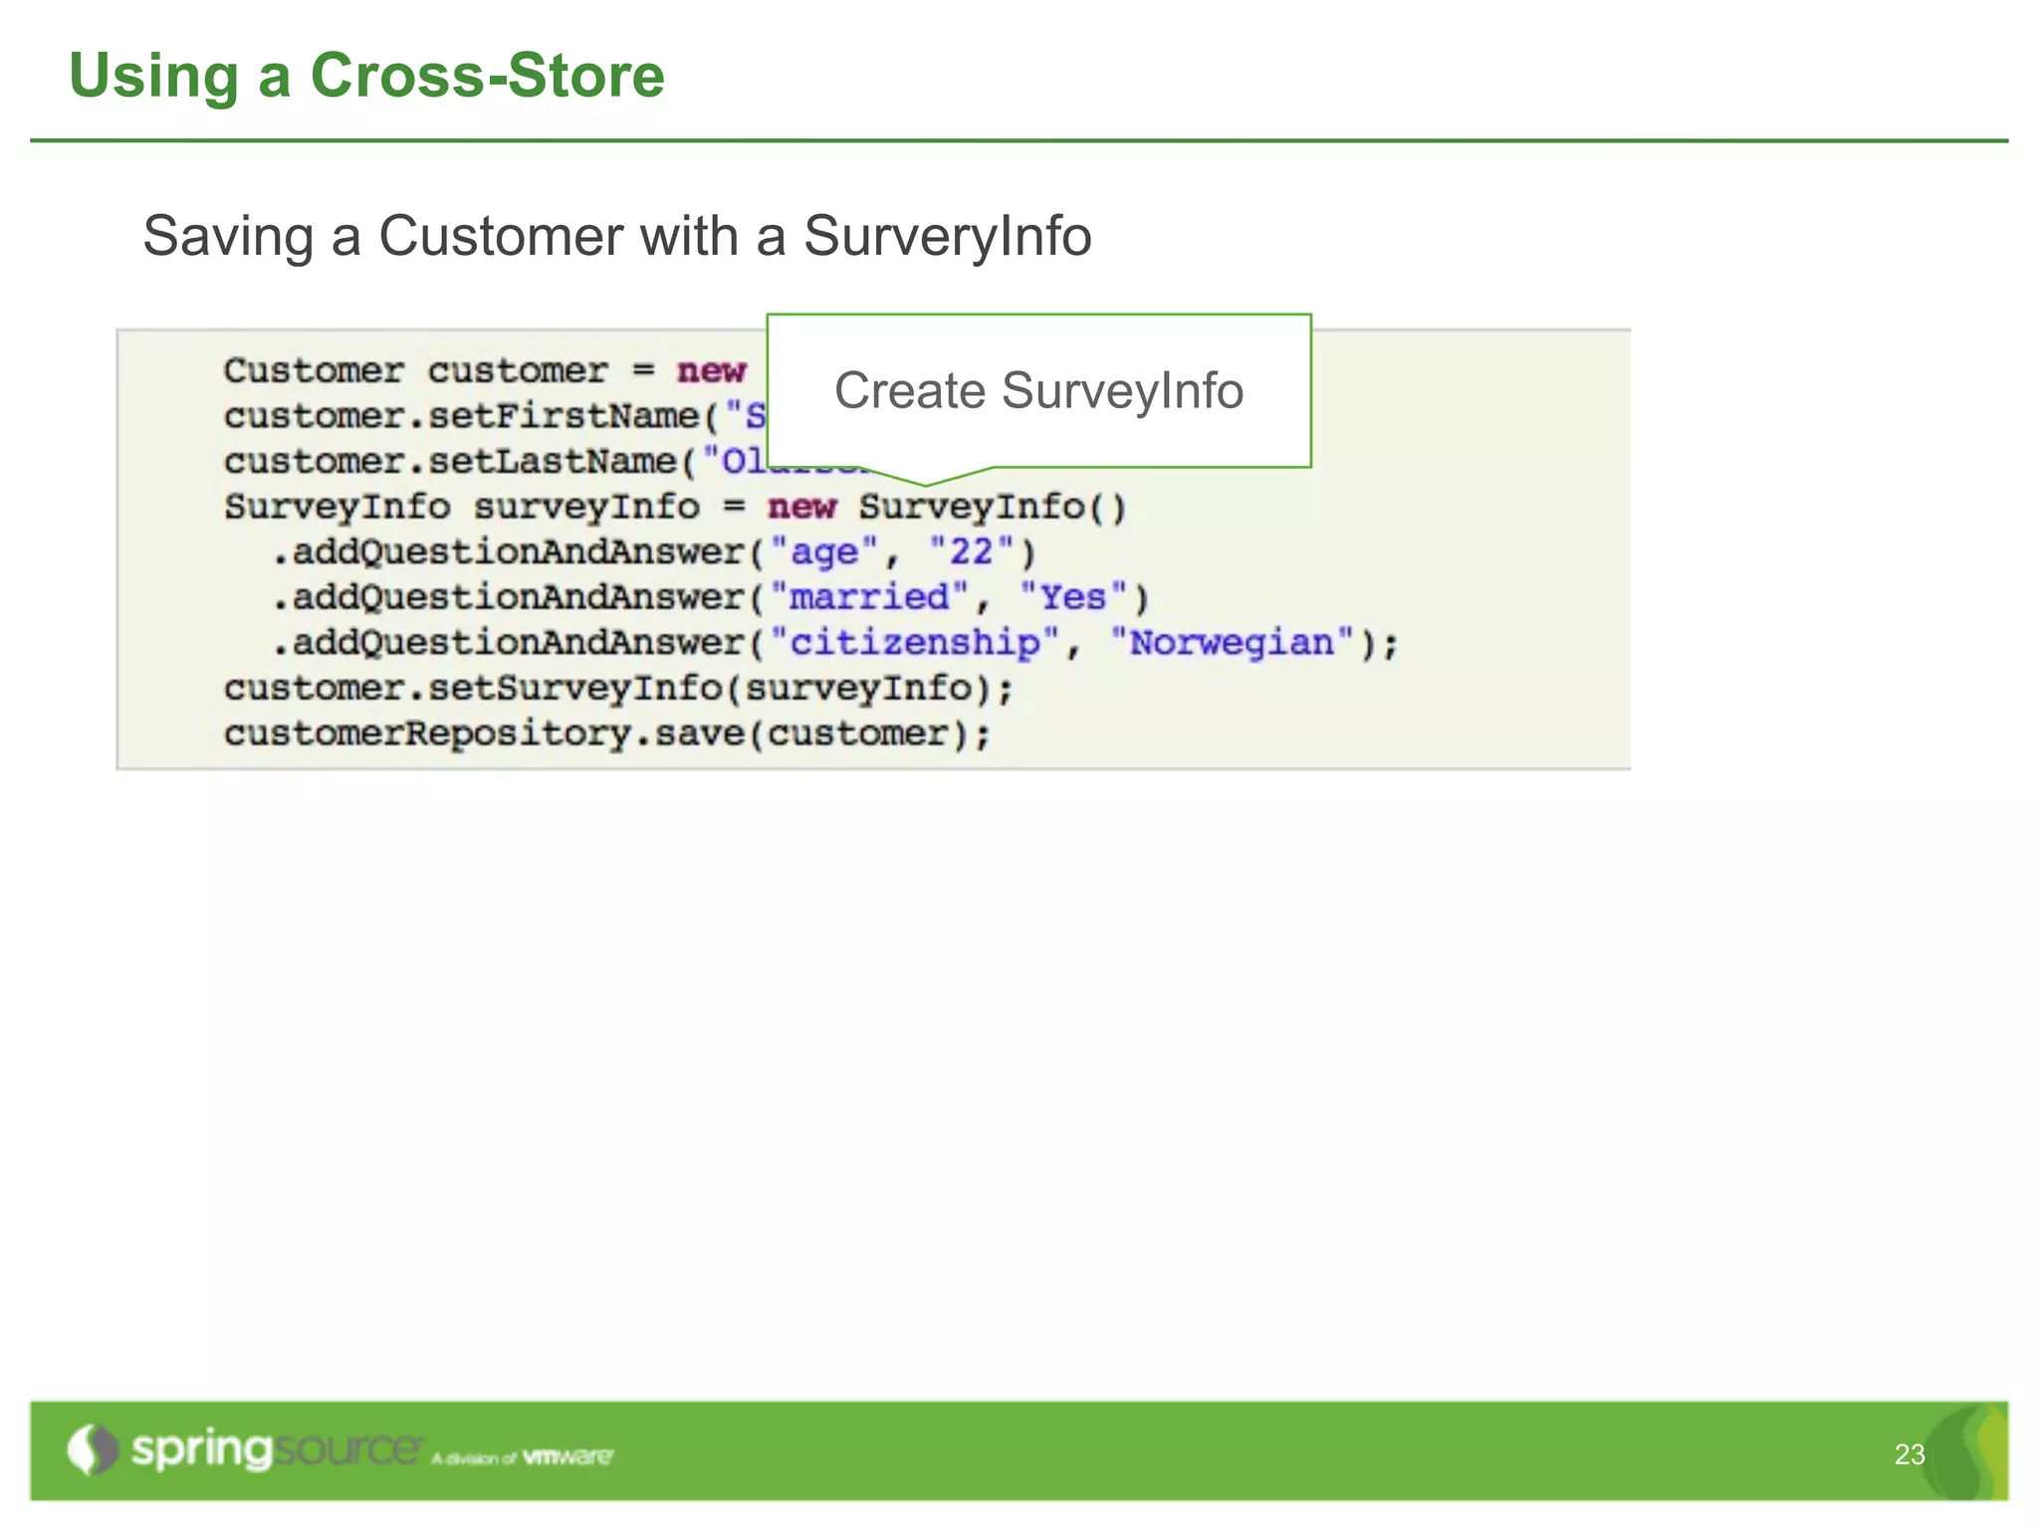
Task: Click the line "SurveyInfo surveyInfo = new SurveyInfo()"
Action: pyautogui.click(x=675, y=507)
